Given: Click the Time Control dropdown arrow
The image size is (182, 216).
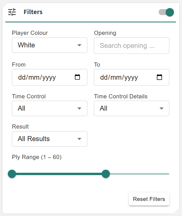Looking at the screenshot, I should 79,108.
